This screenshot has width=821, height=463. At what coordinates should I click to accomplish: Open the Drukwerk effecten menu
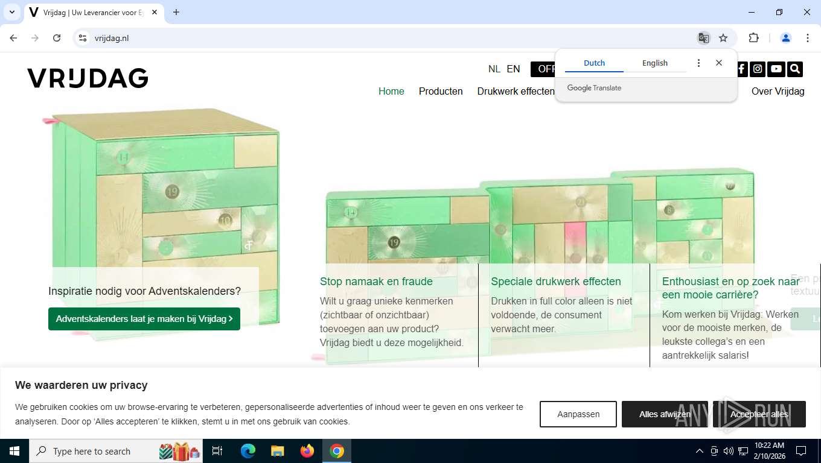coord(516,91)
